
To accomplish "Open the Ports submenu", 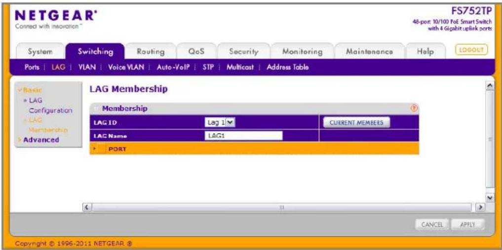I will (x=32, y=67).
